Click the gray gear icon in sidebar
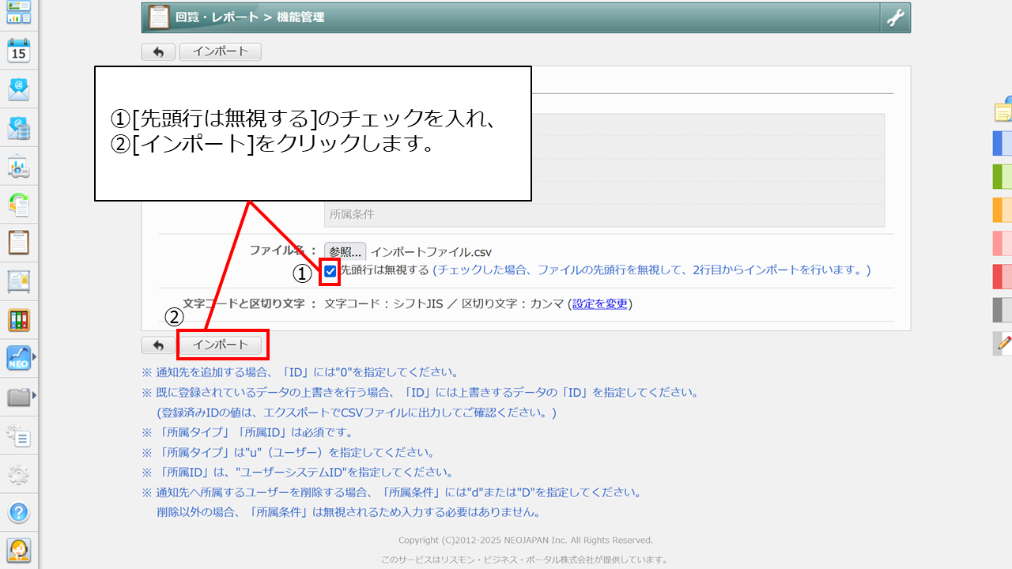 pos(19,474)
